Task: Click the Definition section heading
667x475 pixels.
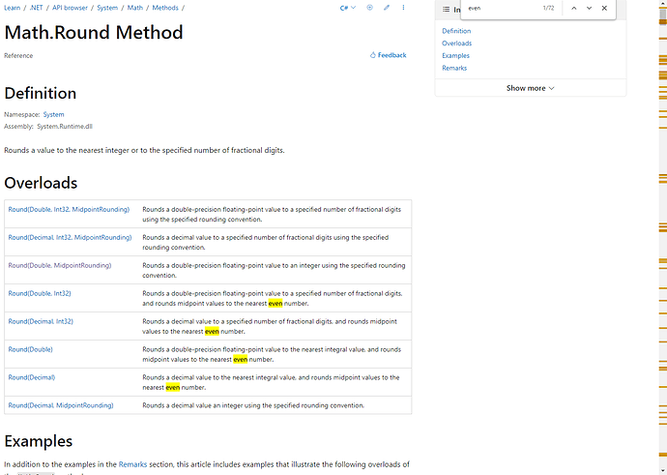Action: pos(41,93)
